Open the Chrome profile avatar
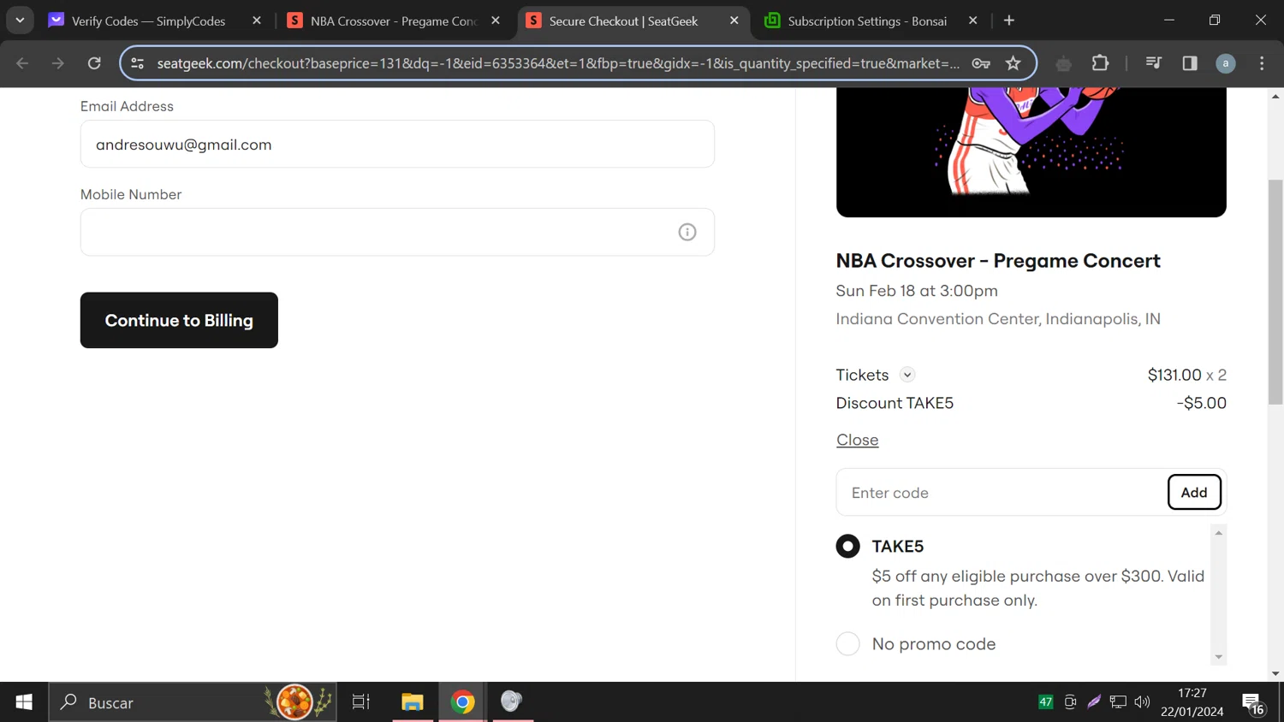This screenshot has width=1284, height=722. point(1226,63)
